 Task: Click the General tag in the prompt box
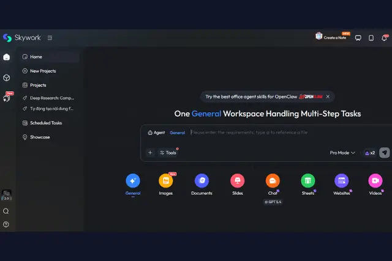177,133
